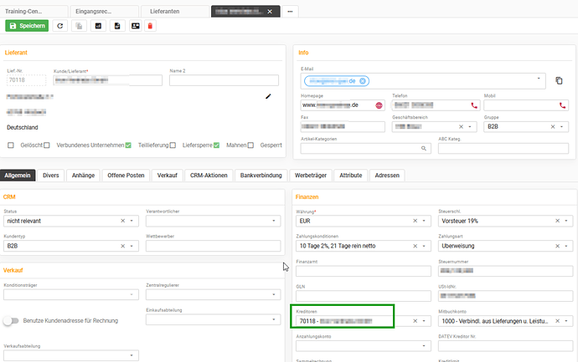Close the active dark tab
578x362 pixels.
[x=270, y=12]
